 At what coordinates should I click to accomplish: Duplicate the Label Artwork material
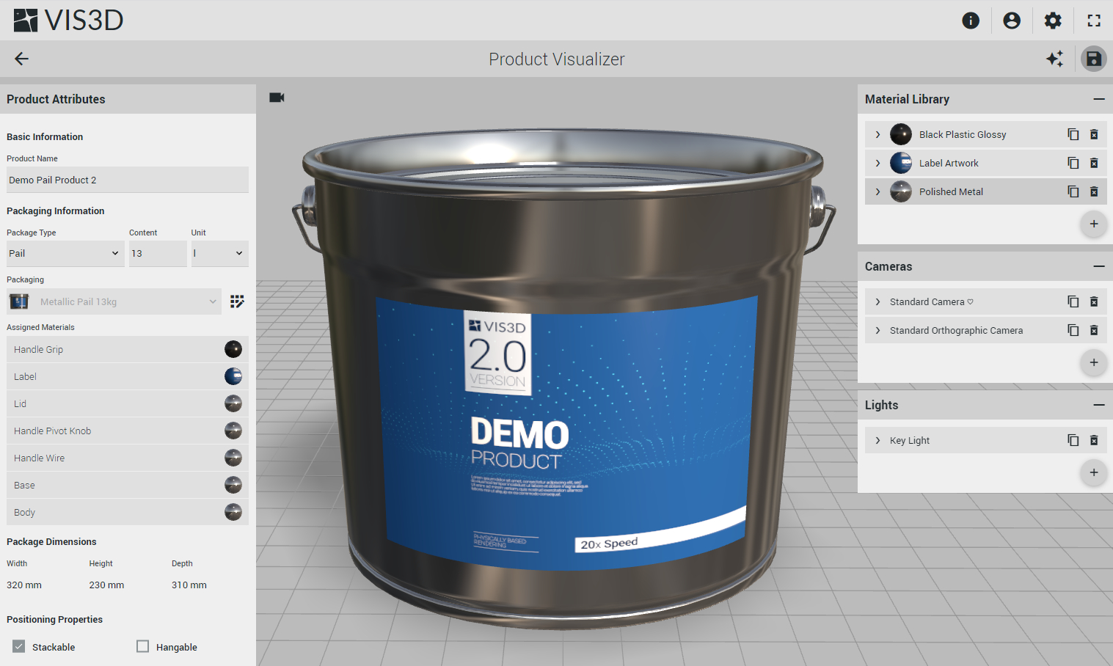coord(1073,163)
